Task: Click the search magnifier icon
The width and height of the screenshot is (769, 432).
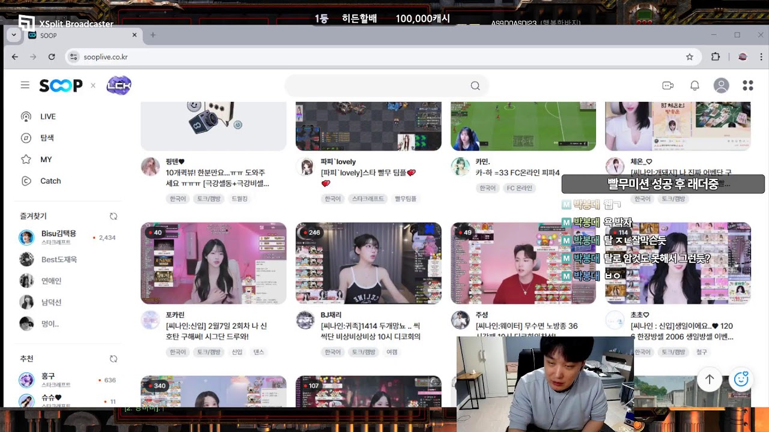Action: 475,86
